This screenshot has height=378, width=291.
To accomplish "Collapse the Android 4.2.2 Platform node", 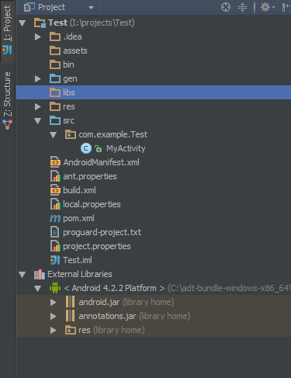I will pos(38,289).
